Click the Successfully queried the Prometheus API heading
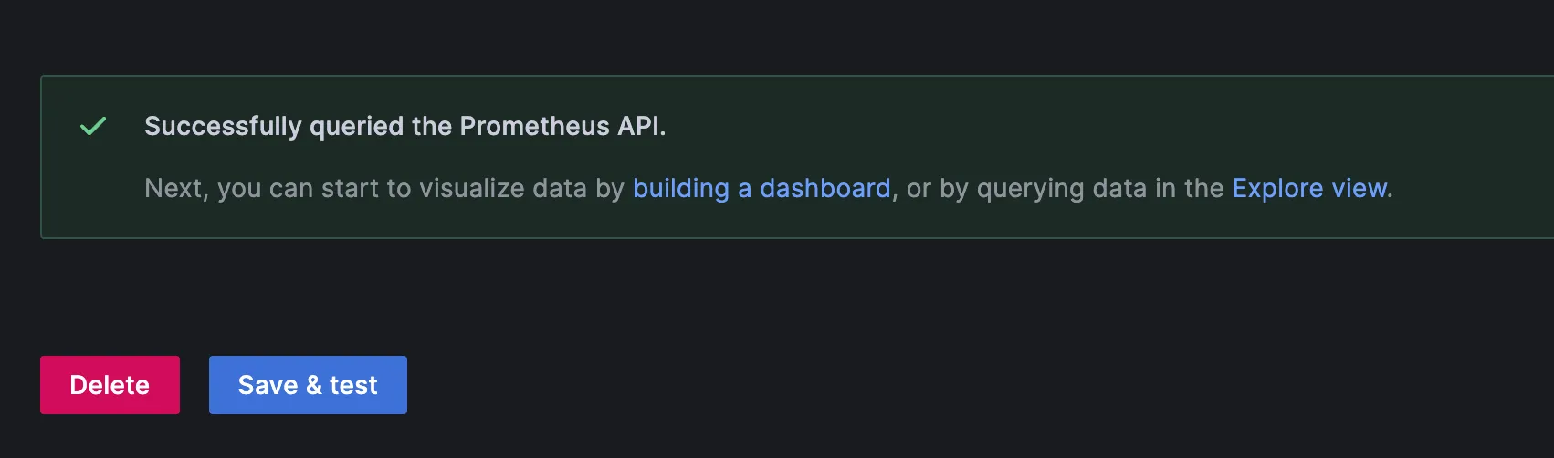 (x=404, y=126)
